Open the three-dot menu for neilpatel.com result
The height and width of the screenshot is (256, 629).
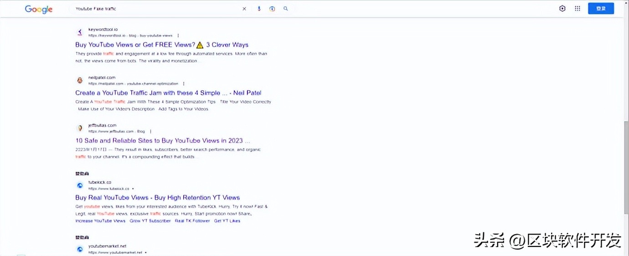[184, 84]
